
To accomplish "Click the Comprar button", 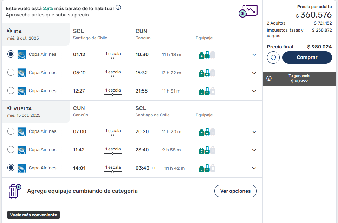I will [x=307, y=58].
